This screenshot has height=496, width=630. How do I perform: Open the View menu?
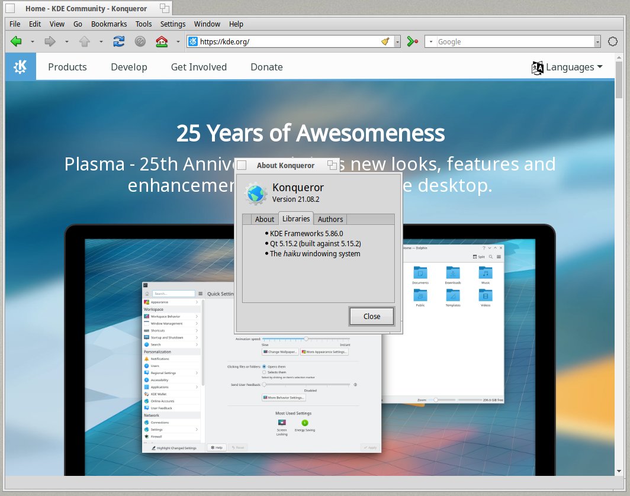[57, 24]
